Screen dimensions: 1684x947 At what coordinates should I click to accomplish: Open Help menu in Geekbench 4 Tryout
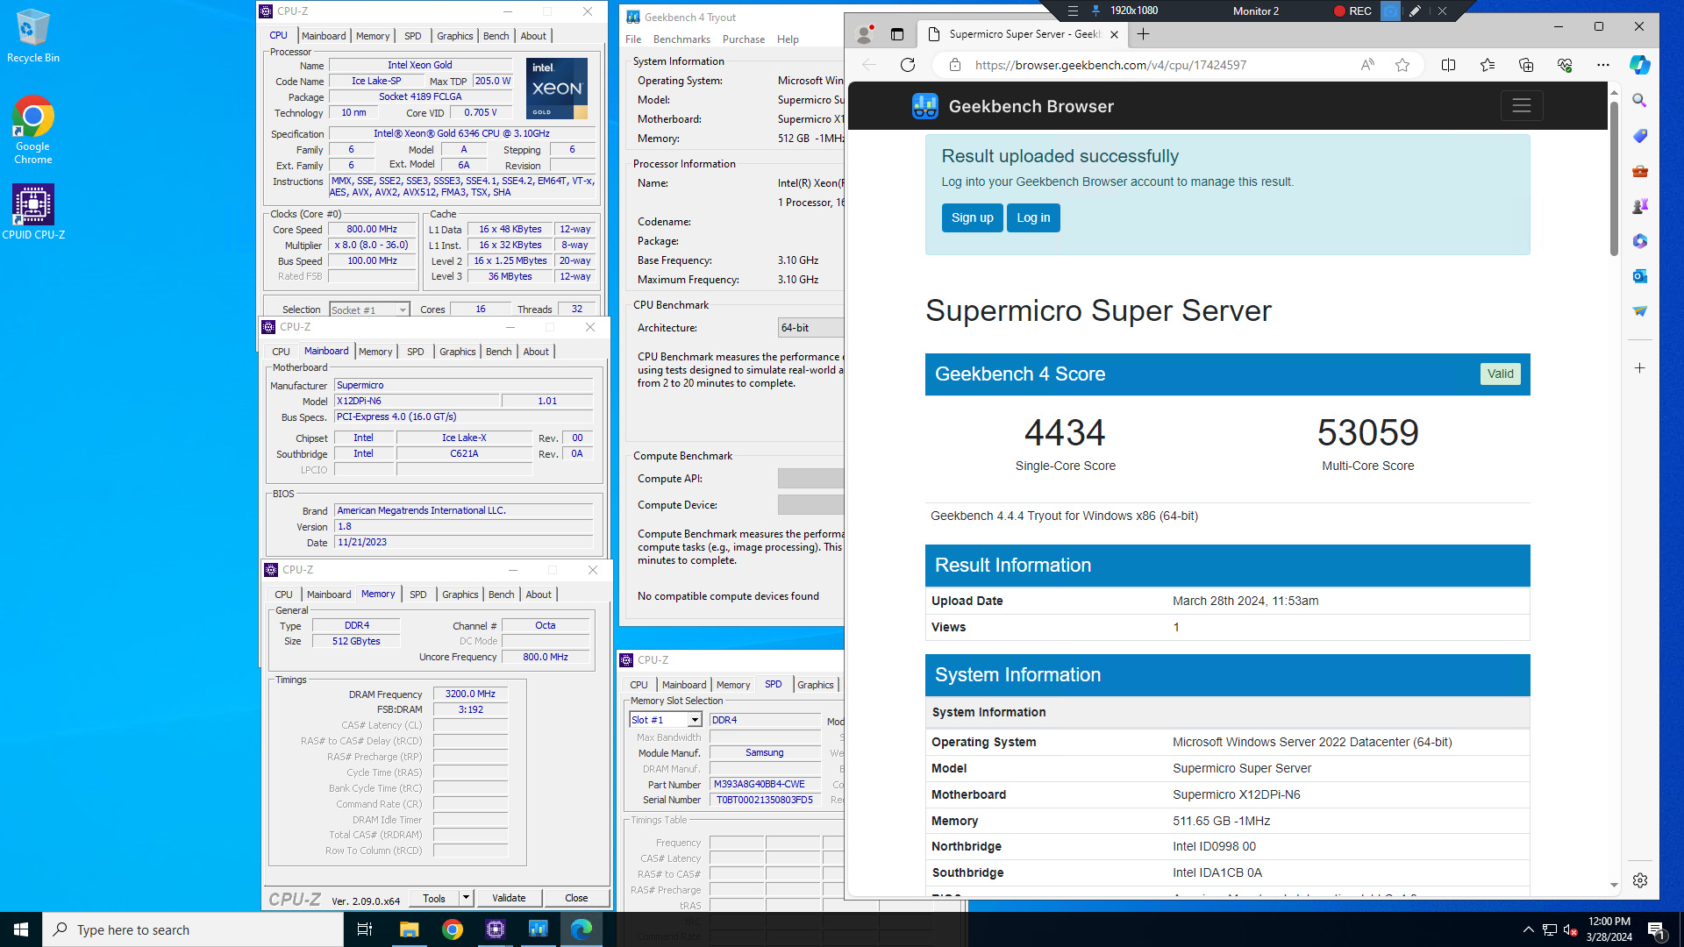tap(788, 39)
